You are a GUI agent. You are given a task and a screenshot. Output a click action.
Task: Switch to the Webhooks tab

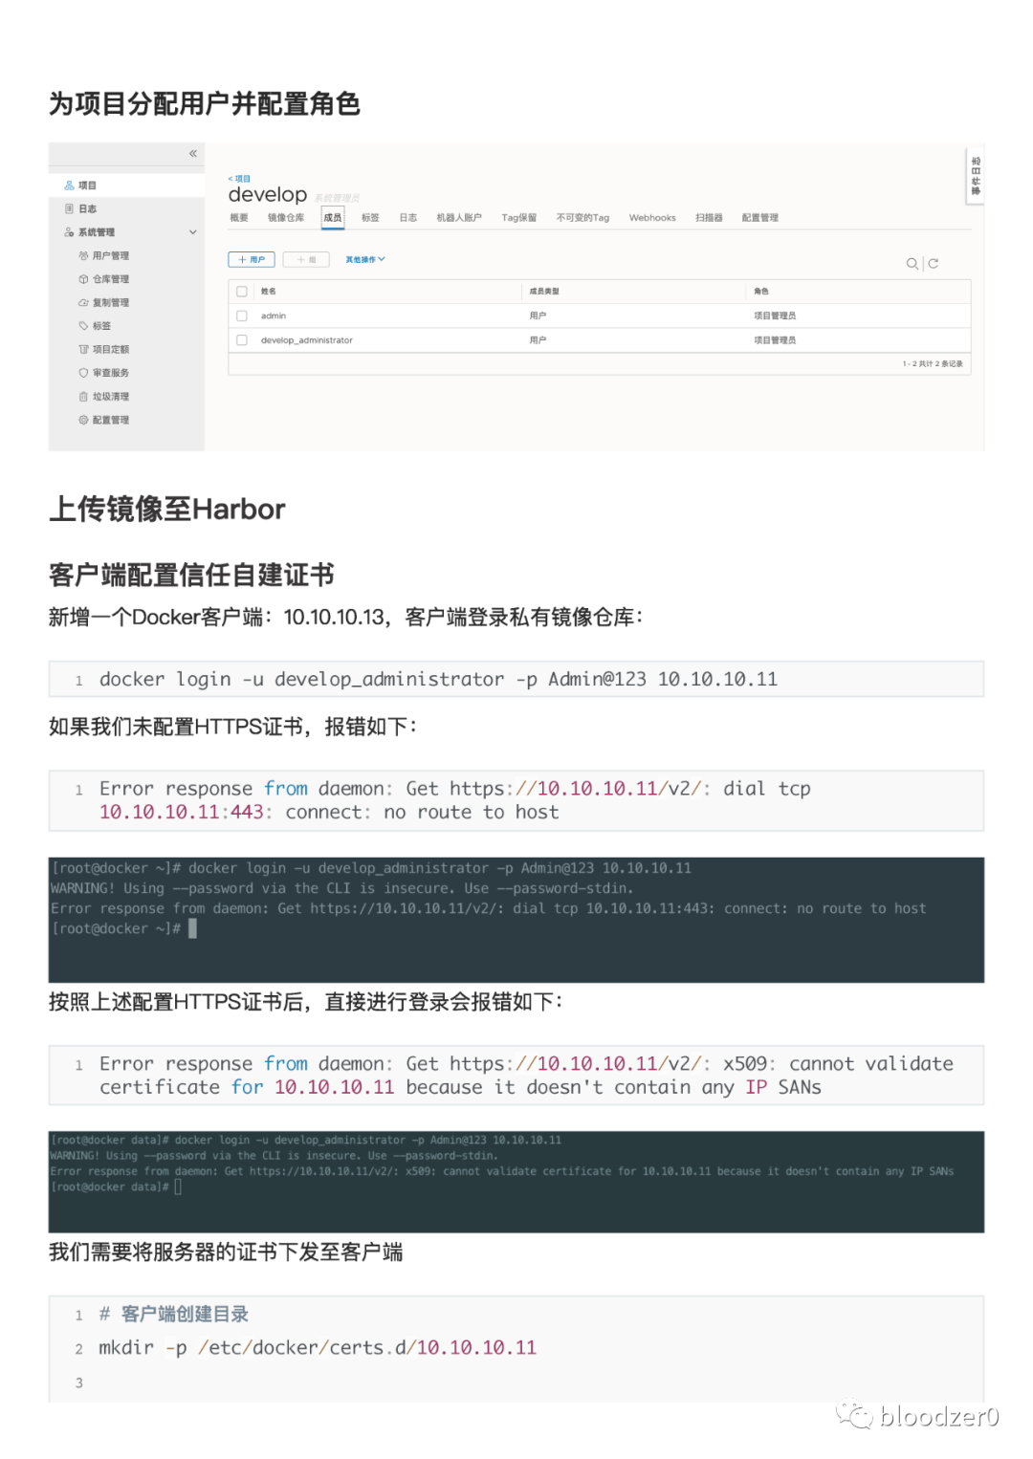click(x=652, y=218)
